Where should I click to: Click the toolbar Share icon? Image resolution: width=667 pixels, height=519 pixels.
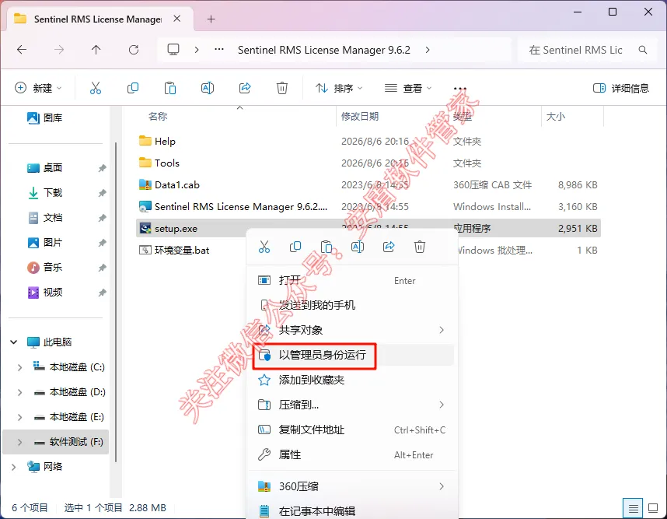coord(245,88)
